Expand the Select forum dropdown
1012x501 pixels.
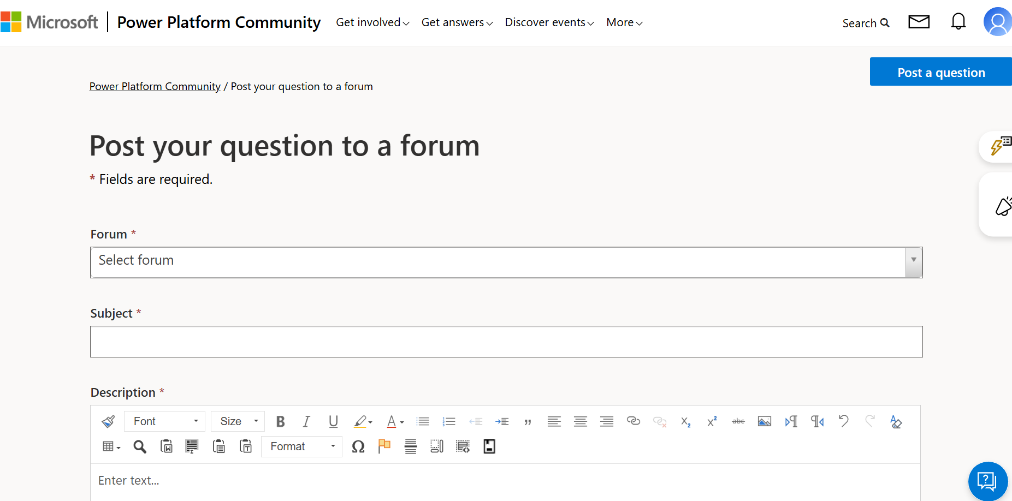coord(506,263)
